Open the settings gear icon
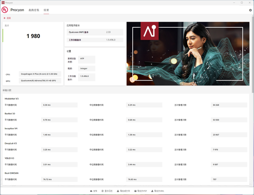This screenshot has width=254, height=195. coord(250,10)
